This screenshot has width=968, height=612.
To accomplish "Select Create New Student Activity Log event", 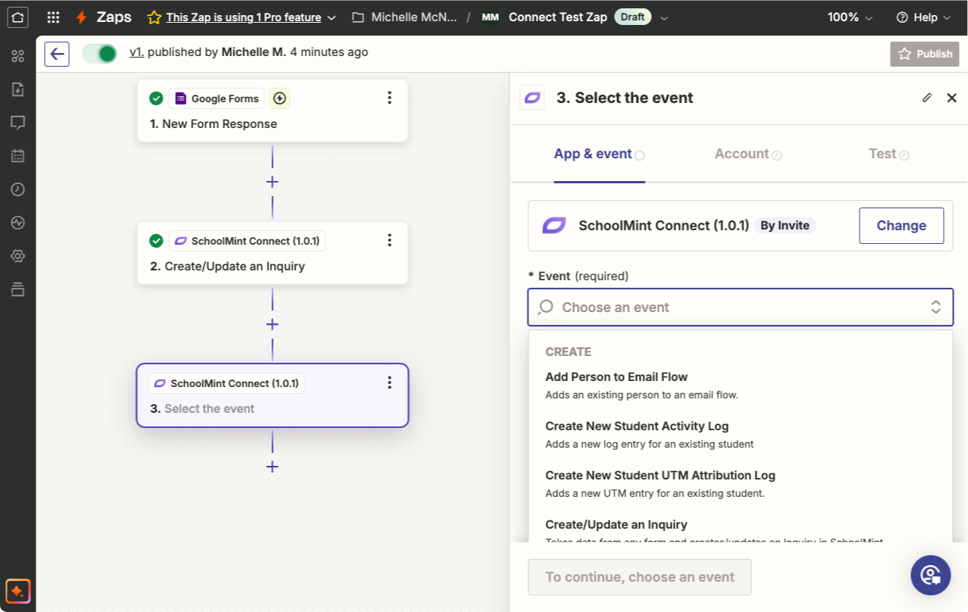I will pos(740,434).
